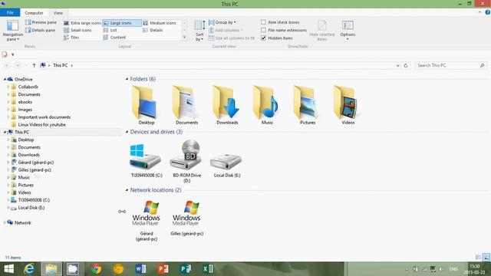Image resolution: width=491 pixels, height=276 pixels.
Task: Switch to Tiles layout
Action: click(x=71, y=38)
